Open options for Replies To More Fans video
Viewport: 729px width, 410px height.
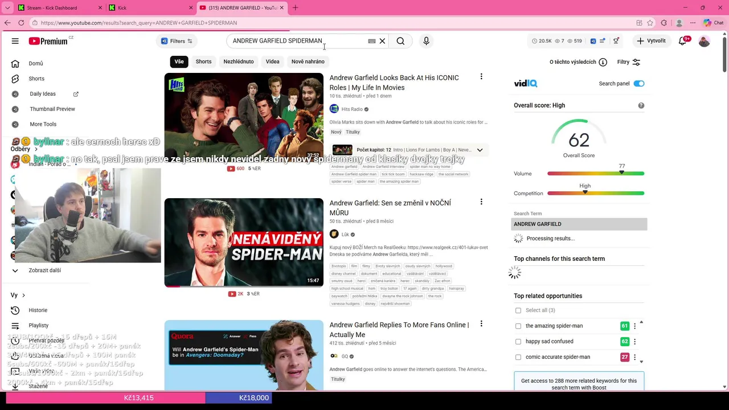(481, 323)
